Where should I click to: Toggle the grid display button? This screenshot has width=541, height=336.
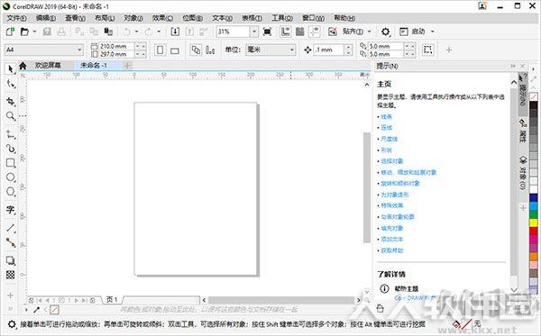coord(300,32)
